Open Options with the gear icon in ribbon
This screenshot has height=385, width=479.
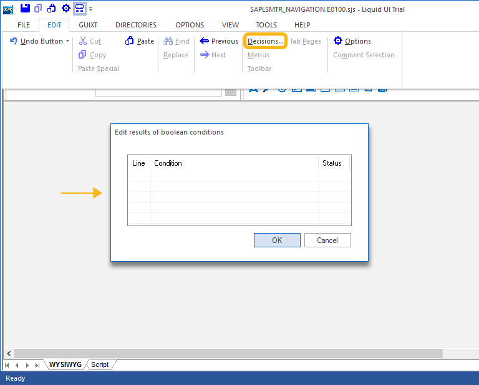point(352,41)
